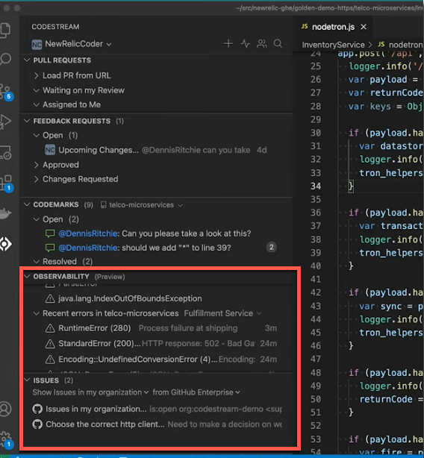Open java.lang.IndexOutOfBoundsException error entry
424x458 pixels.
[160, 298]
